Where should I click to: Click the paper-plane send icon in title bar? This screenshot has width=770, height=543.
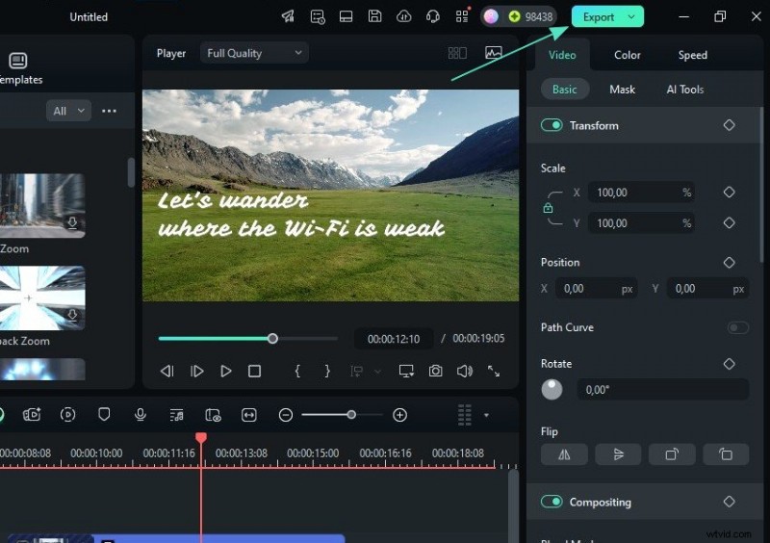click(x=288, y=16)
